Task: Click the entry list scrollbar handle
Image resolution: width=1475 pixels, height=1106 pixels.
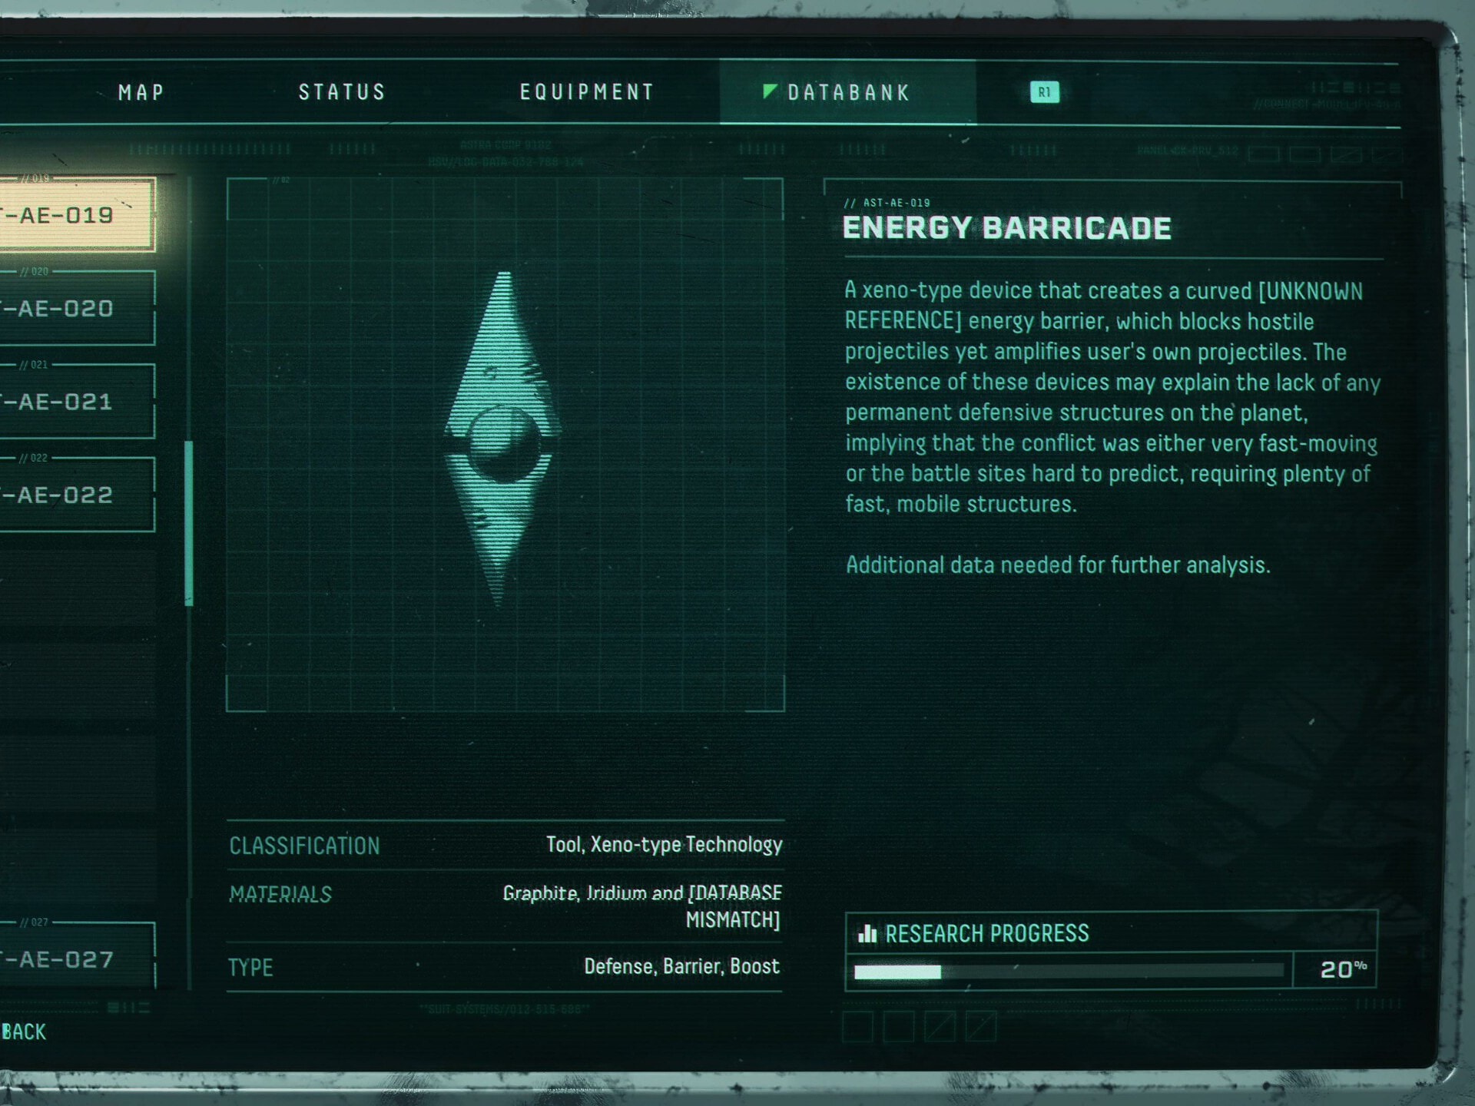Action: (189, 523)
